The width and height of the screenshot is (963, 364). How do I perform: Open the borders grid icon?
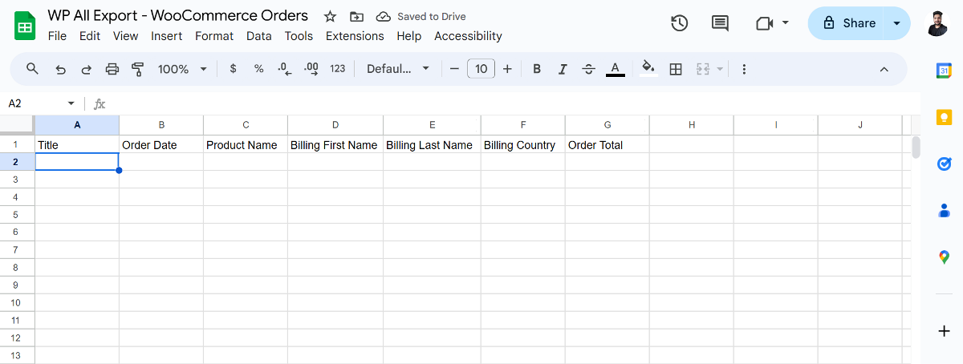676,69
